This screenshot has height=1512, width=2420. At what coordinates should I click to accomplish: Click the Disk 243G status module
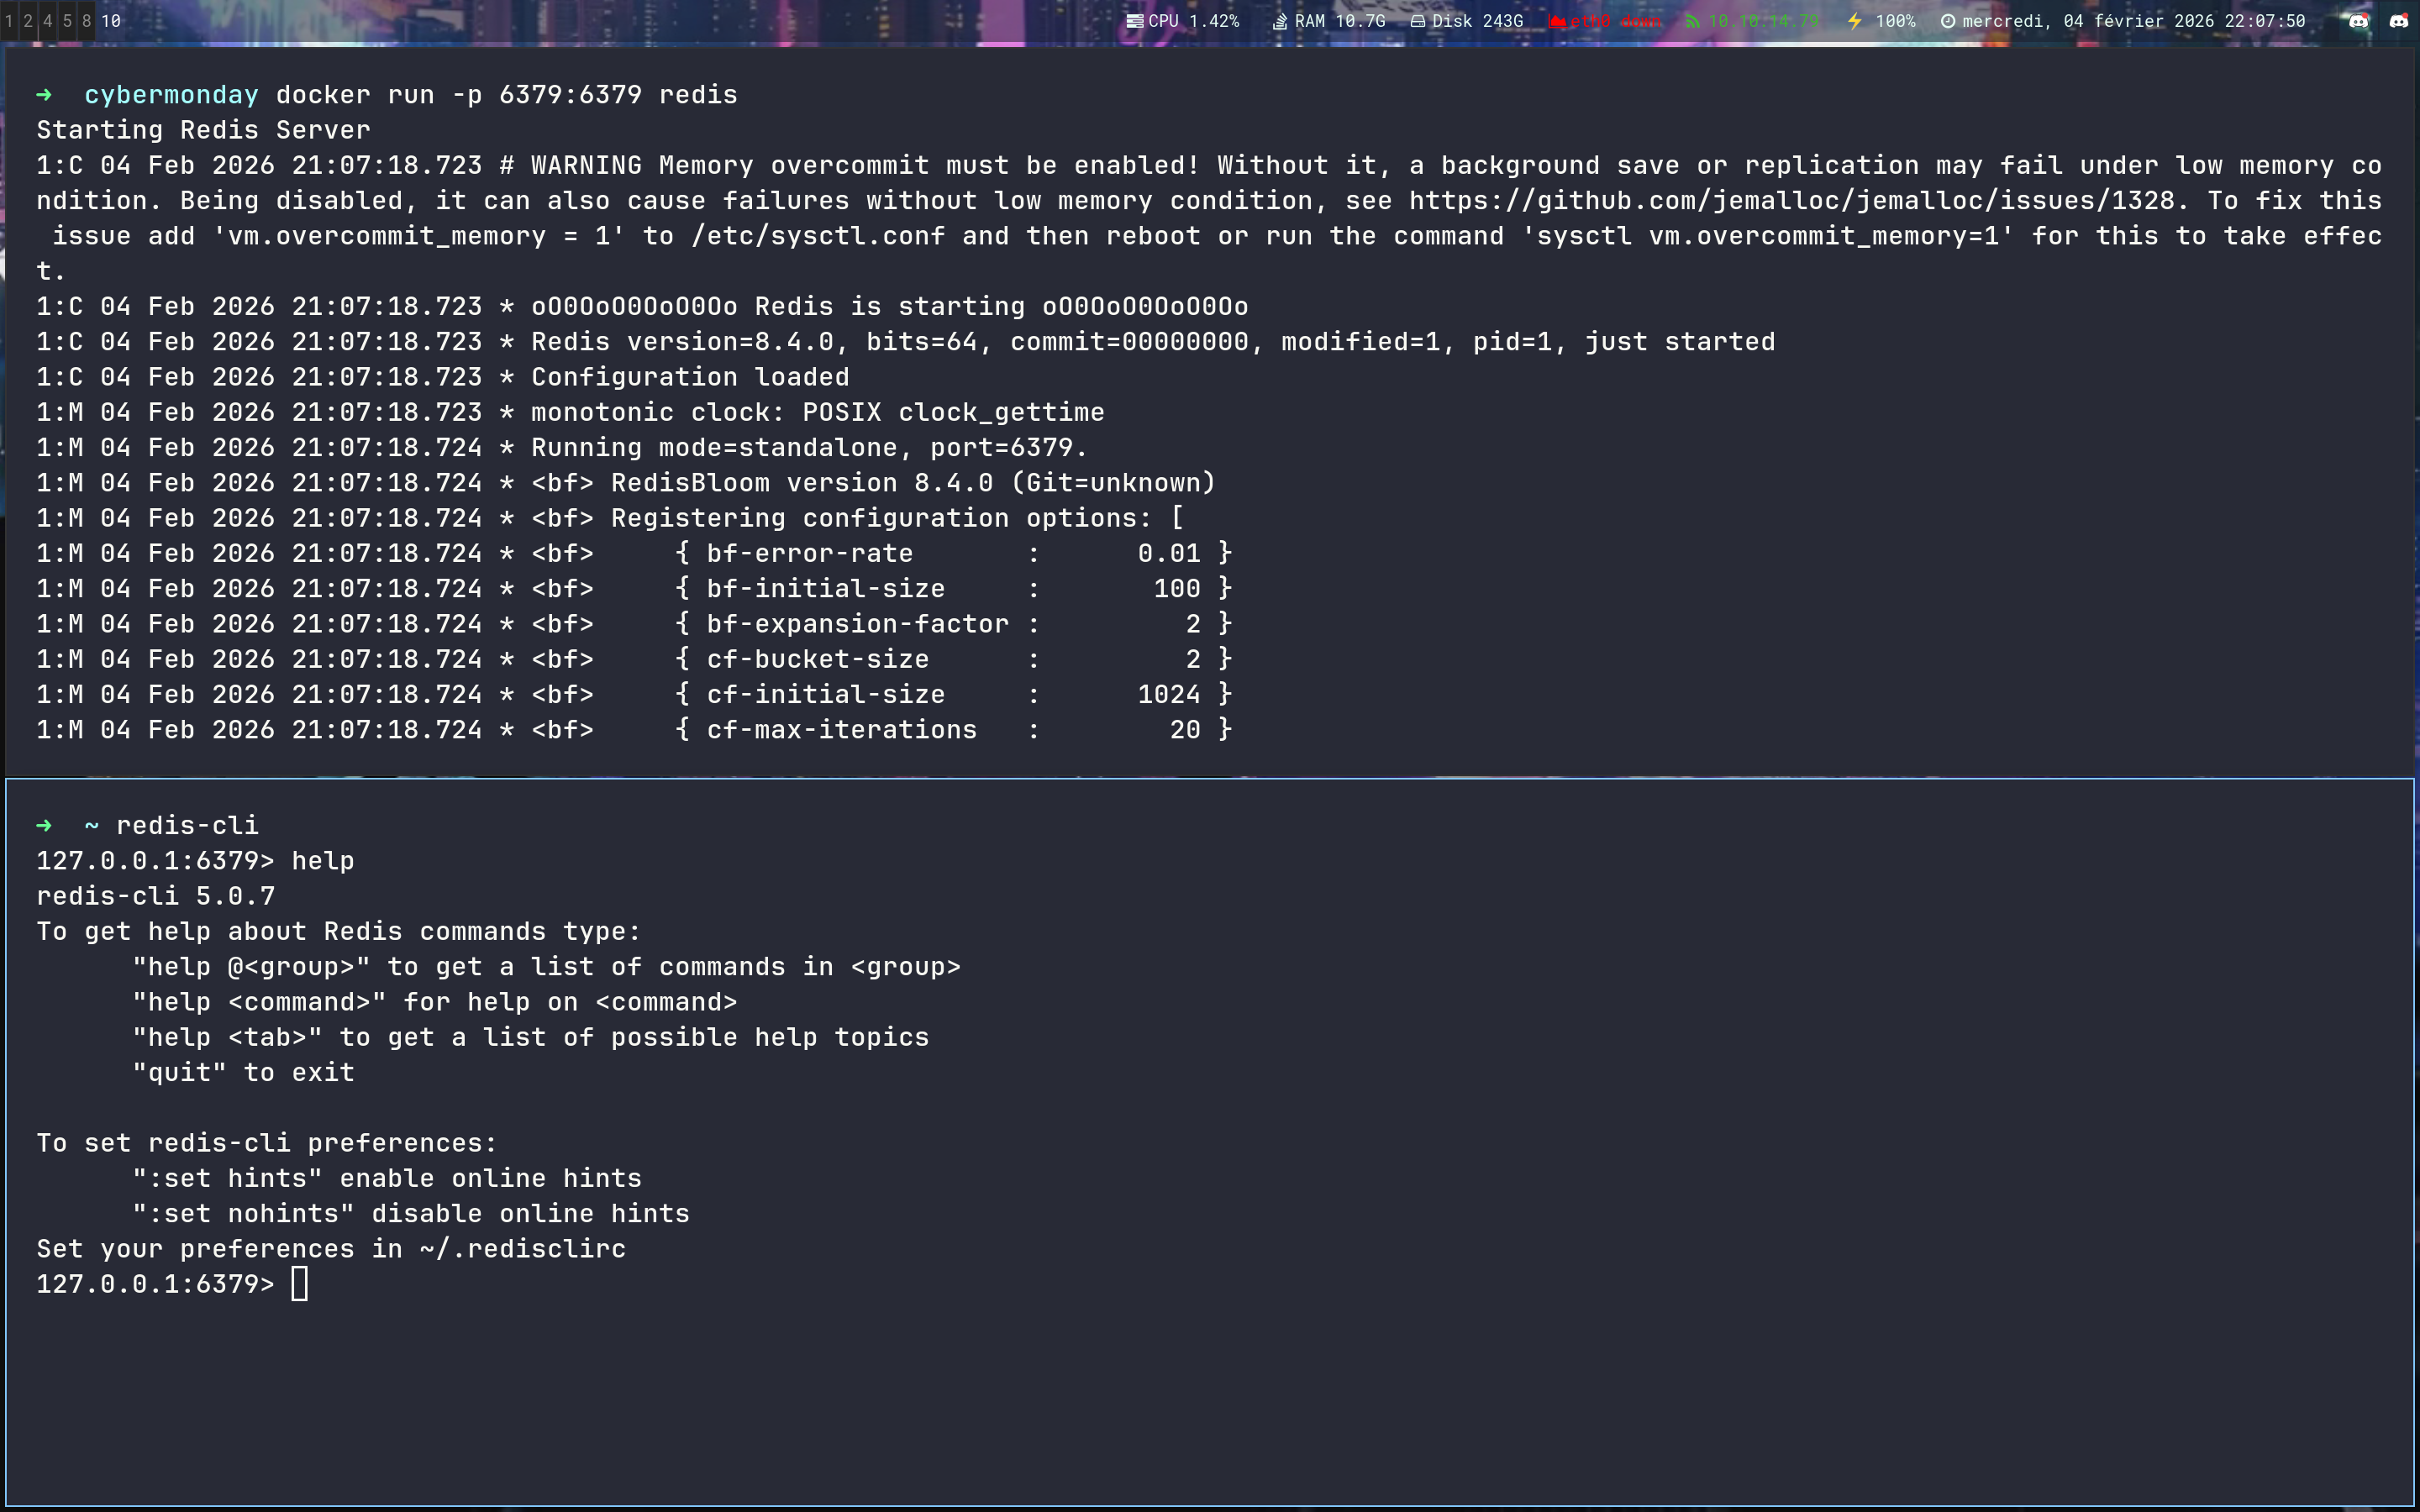[1467, 21]
